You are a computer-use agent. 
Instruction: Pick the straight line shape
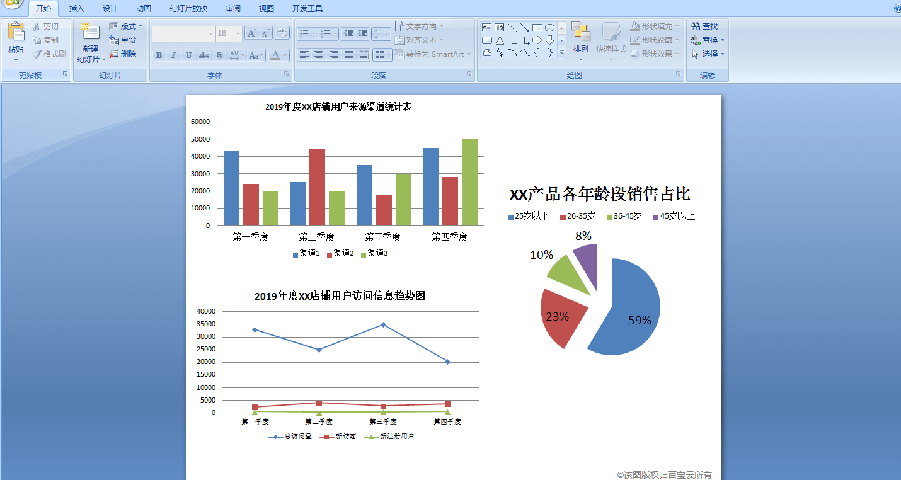coord(512,27)
